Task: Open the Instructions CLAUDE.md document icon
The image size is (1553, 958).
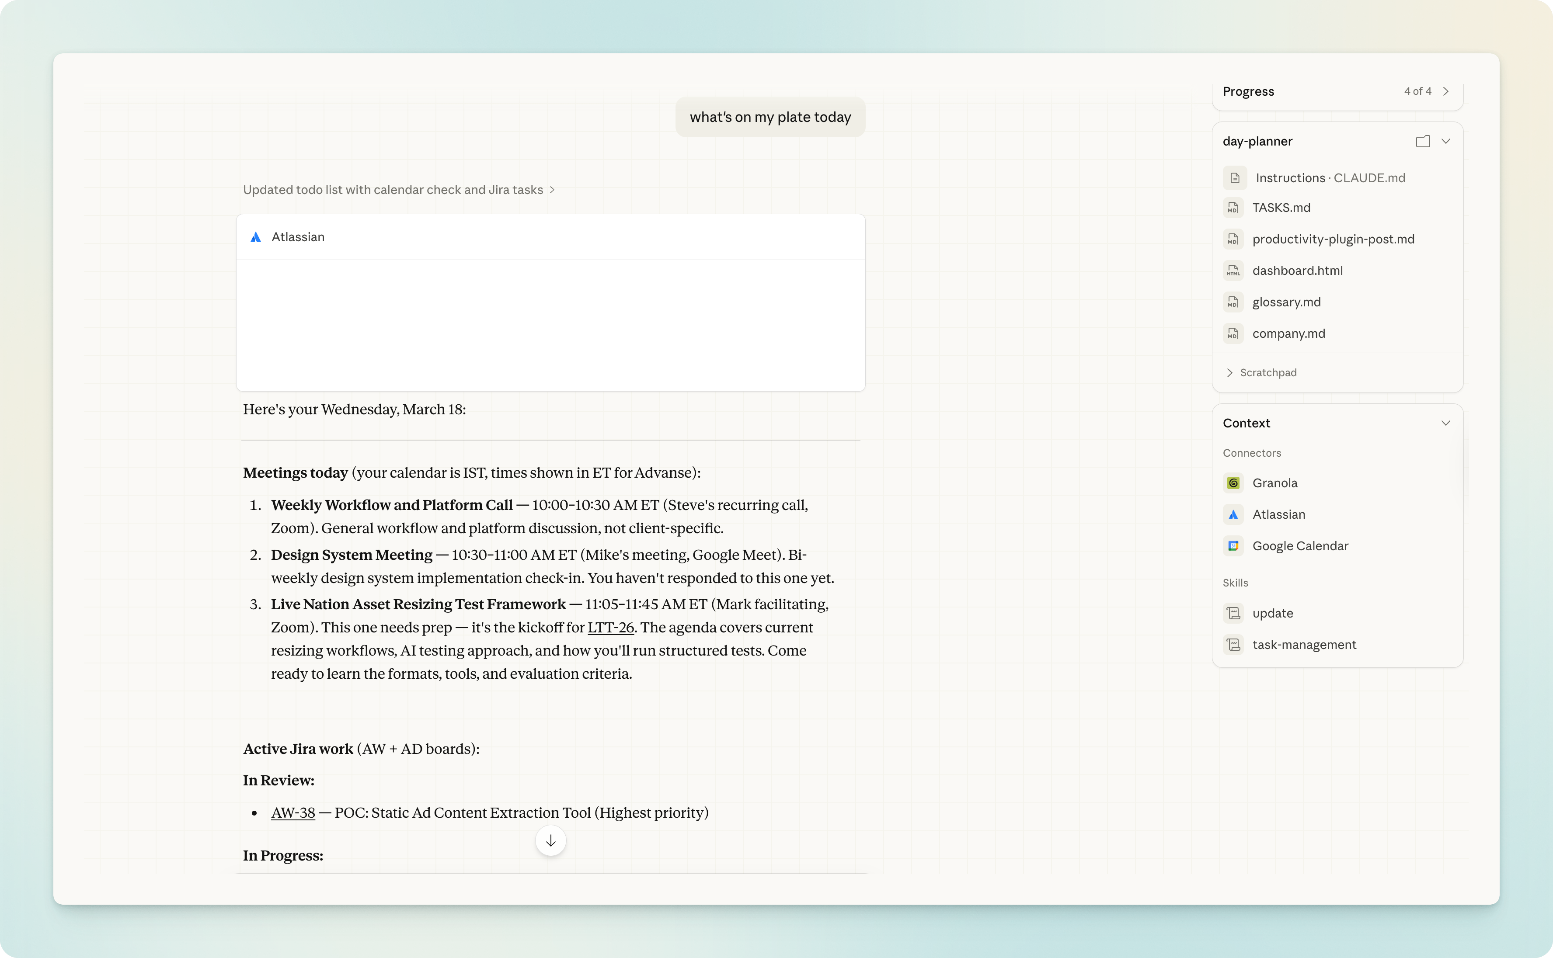Action: pos(1234,177)
